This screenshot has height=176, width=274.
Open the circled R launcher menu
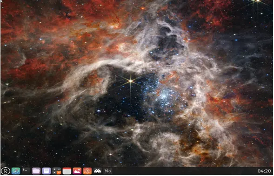(6, 171)
